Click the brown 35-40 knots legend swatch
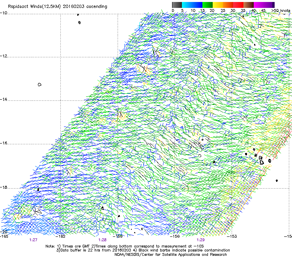 tap(249, 5)
